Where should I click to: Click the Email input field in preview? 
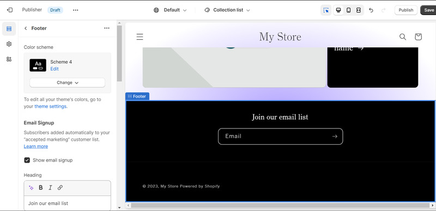(x=280, y=136)
